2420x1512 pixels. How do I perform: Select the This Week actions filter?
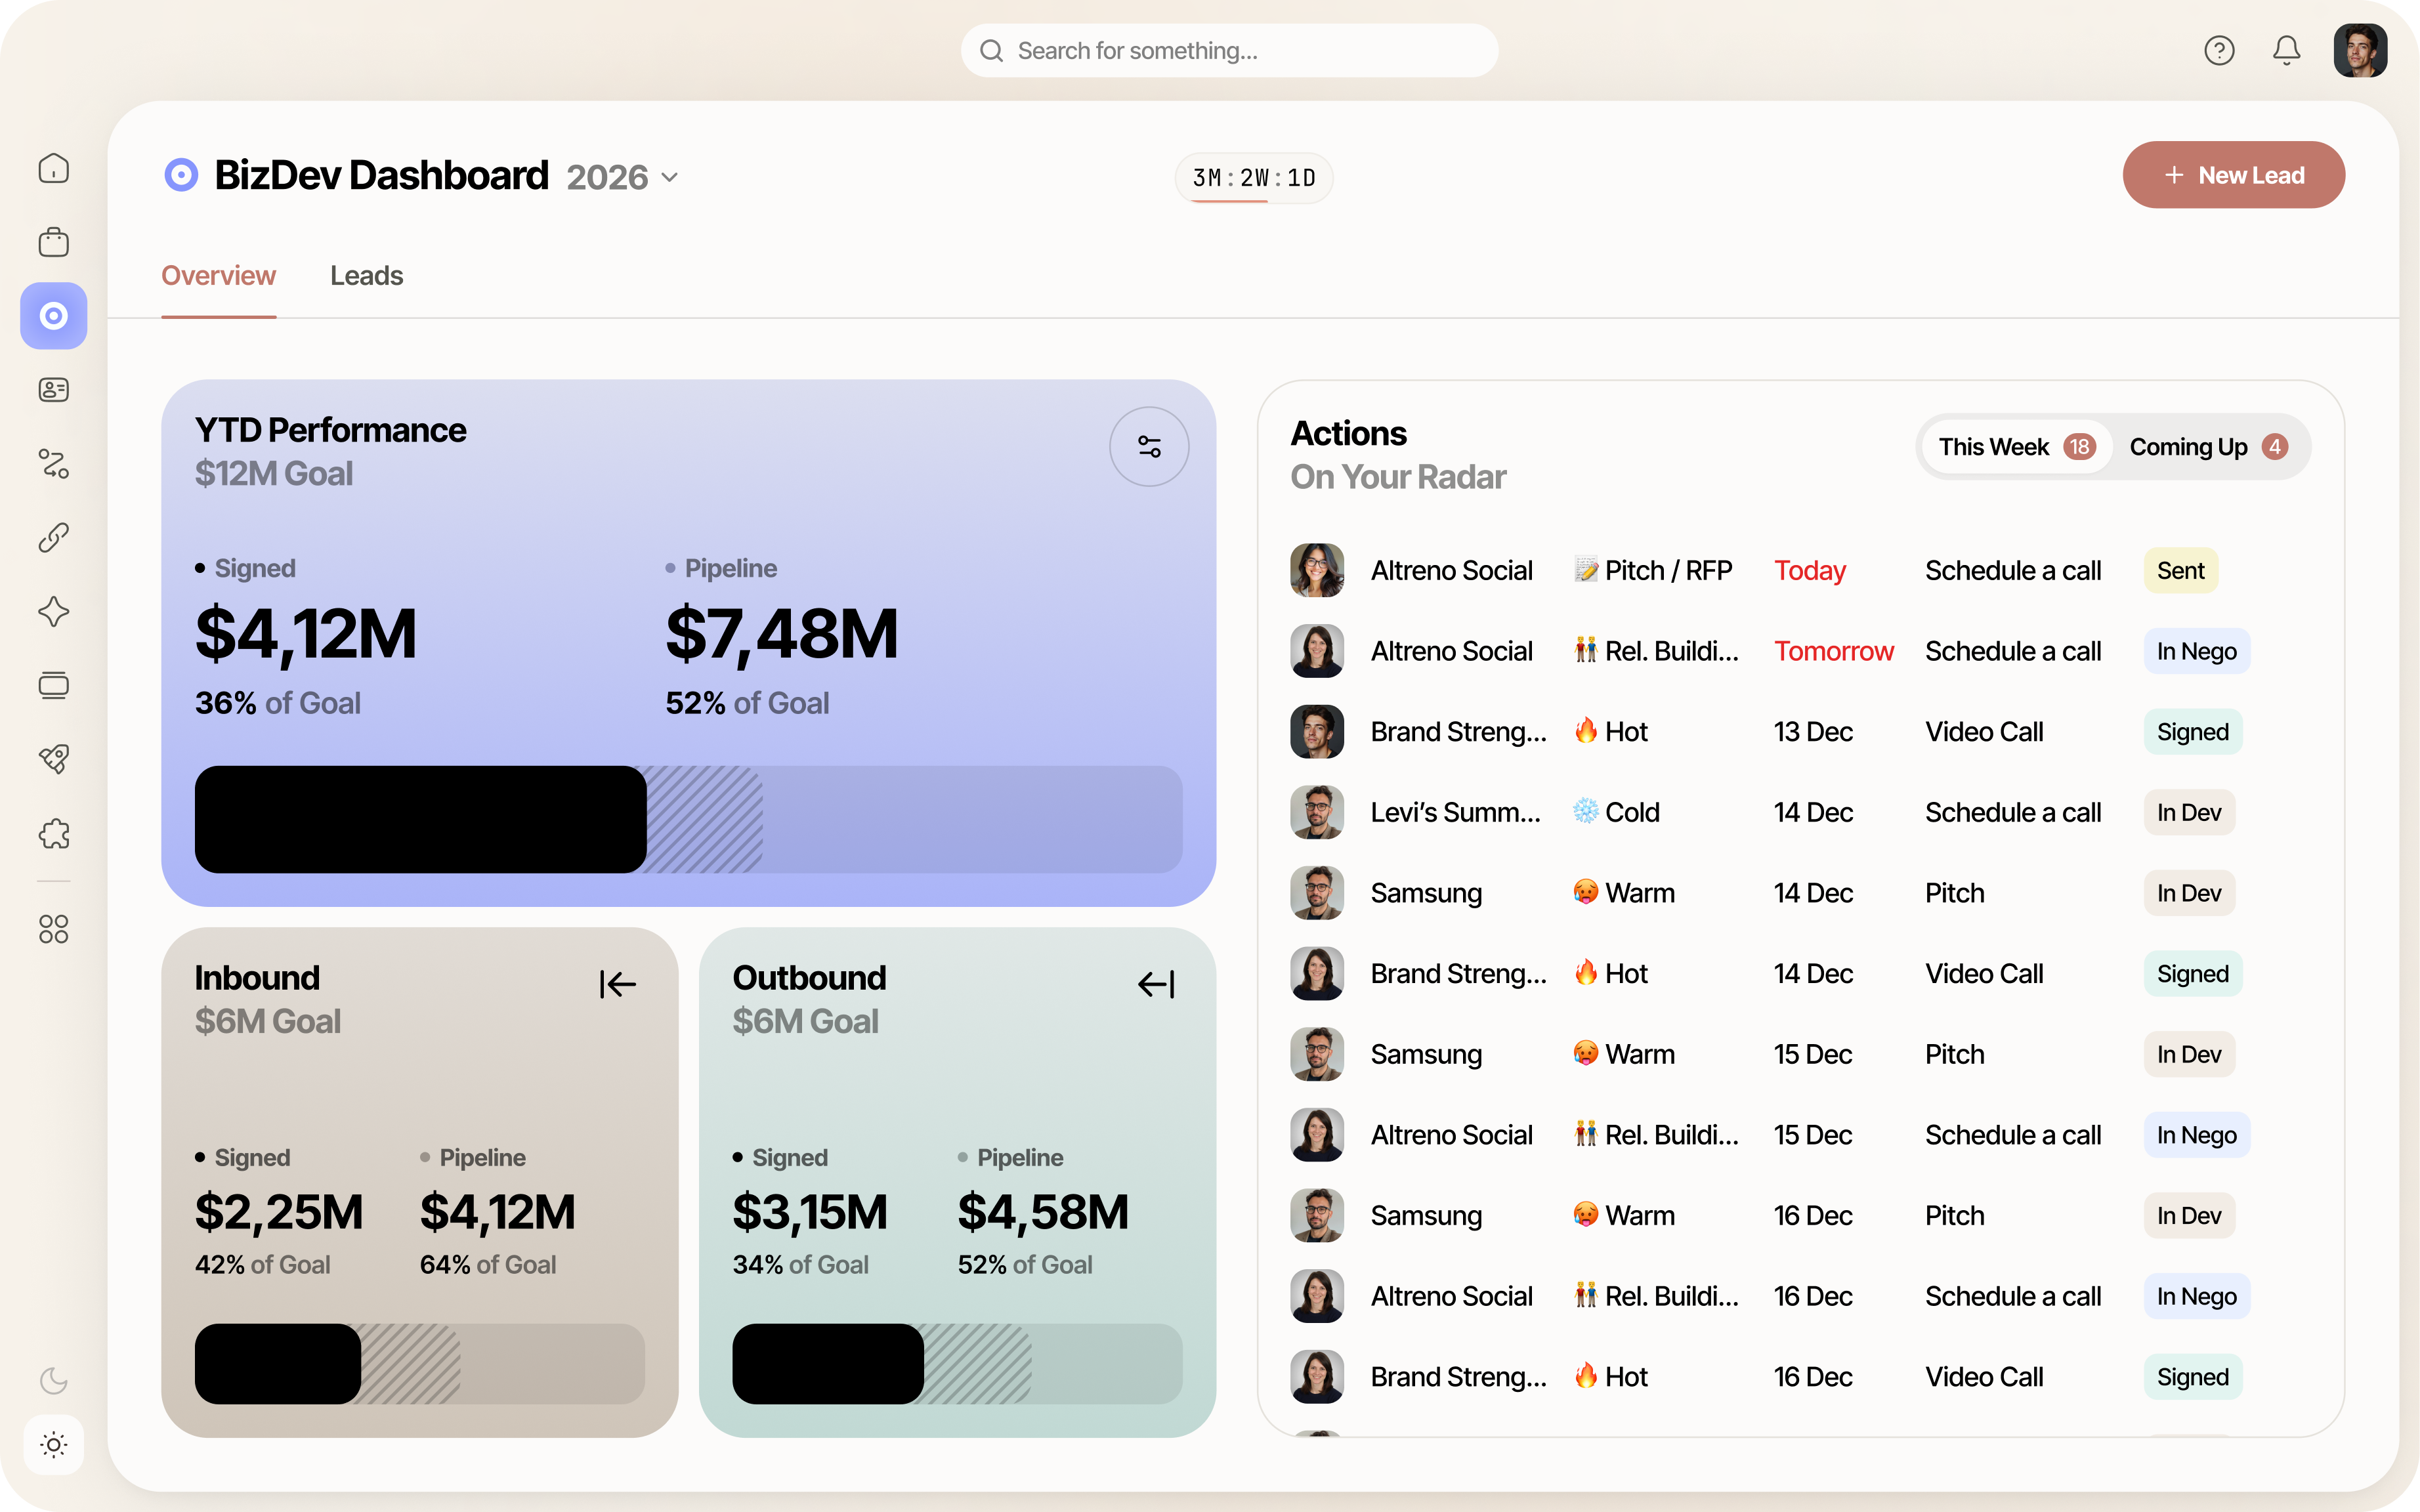2016,447
